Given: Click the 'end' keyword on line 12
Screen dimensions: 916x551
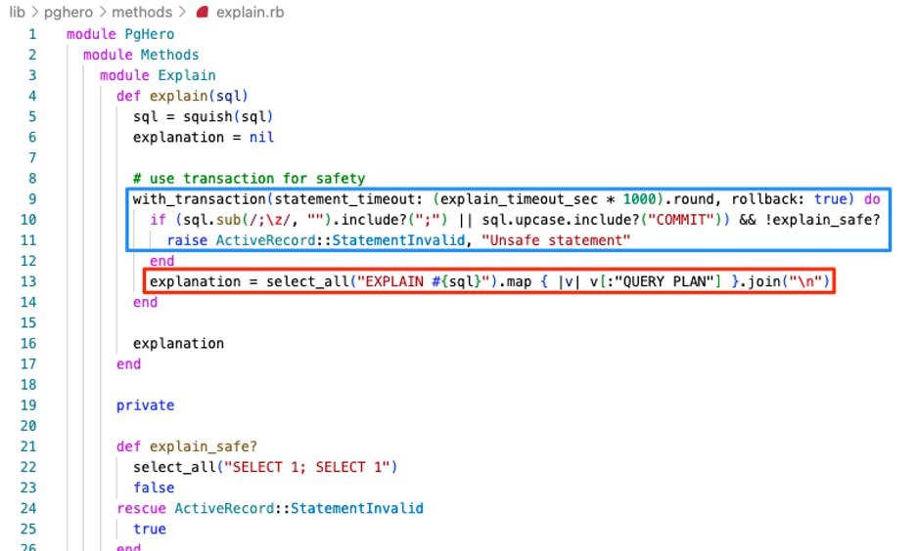Looking at the screenshot, I should pyautogui.click(x=161, y=261).
